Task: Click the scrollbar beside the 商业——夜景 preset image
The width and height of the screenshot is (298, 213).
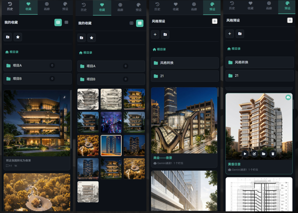Action: [218, 92]
